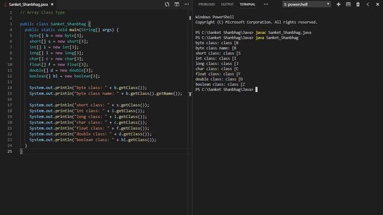383x215 pixels.
Task: Click the terminal prompt cursor line
Action: (x=226, y=90)
